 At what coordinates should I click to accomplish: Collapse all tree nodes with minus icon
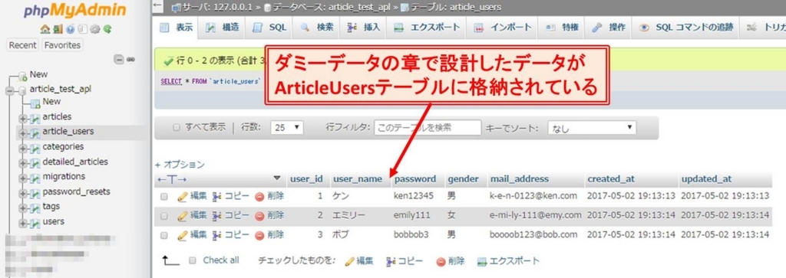(119, 60)
